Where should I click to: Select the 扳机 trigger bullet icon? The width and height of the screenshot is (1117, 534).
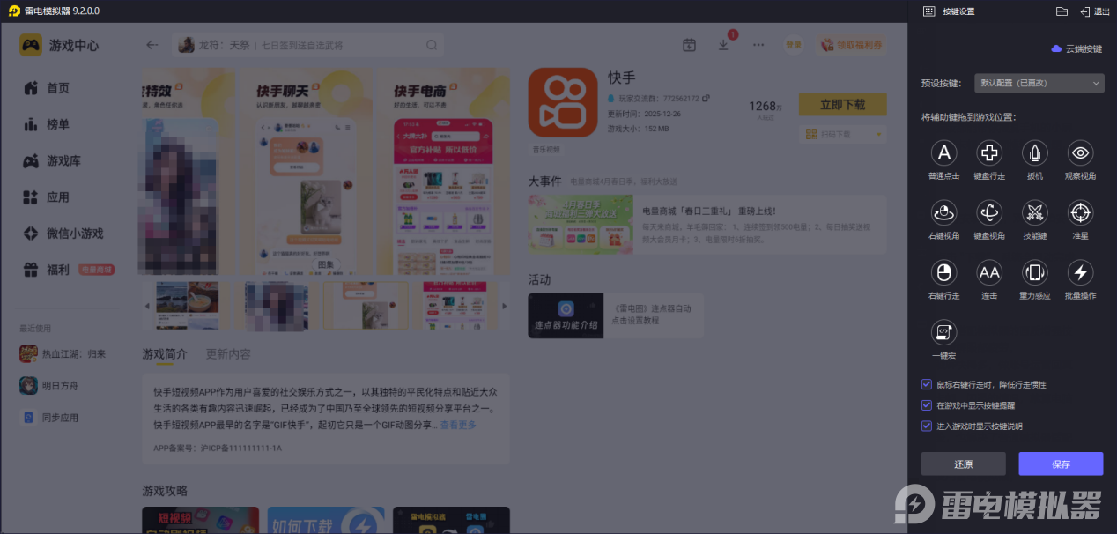coord(1035,152)
